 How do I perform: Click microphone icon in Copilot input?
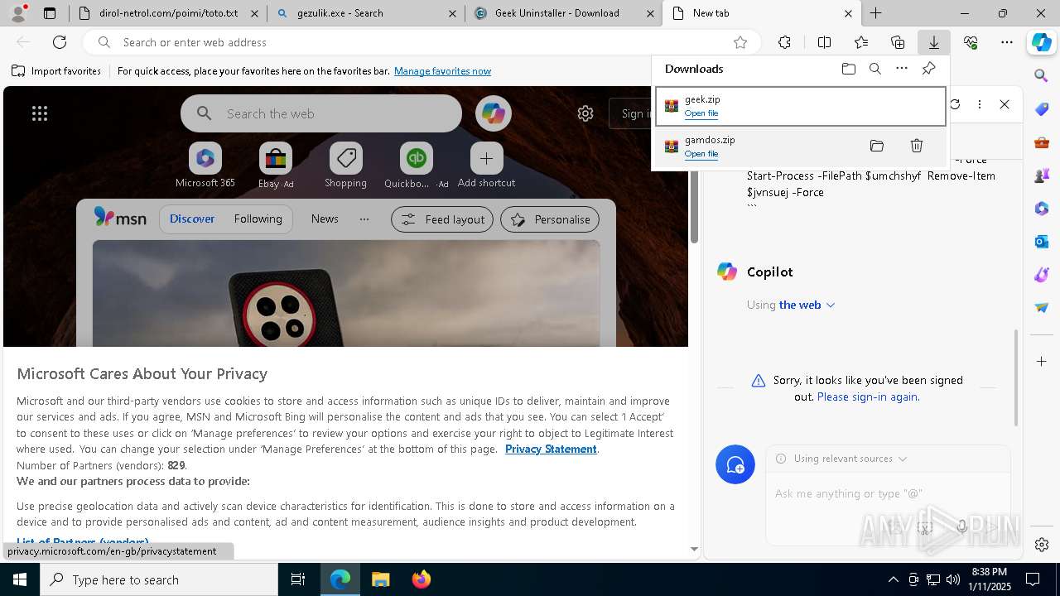tap(961, 526)
